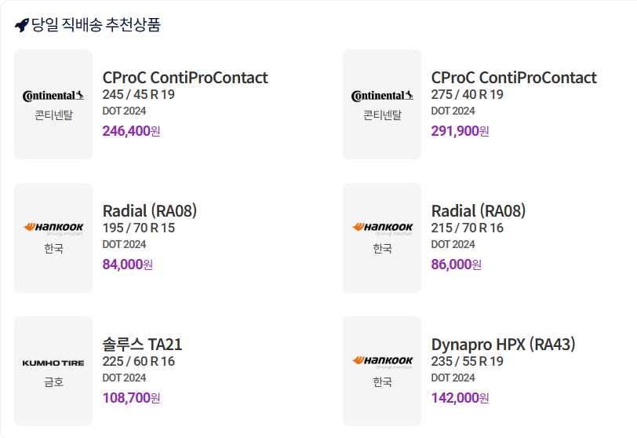Open the Dynapro HPX (RA43) product title
This screenshot has height=438, width=637.
coord(504,345)
